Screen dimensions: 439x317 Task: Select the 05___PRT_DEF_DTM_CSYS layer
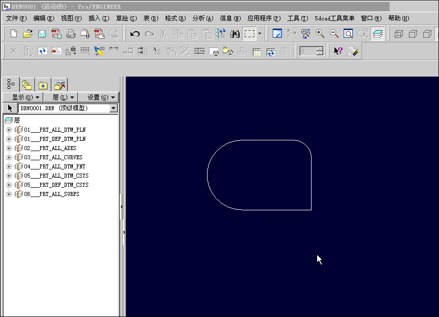point(56,185)
